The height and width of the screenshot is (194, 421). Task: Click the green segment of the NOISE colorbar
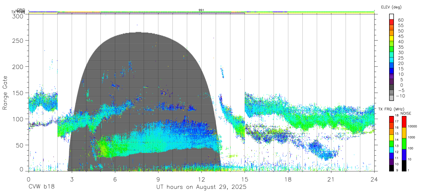point(404,144)
